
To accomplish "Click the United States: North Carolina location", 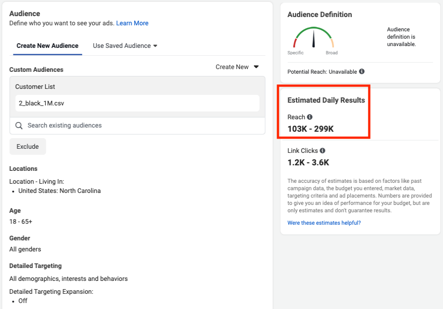I will pyautogui.click(x=59, y=191).
